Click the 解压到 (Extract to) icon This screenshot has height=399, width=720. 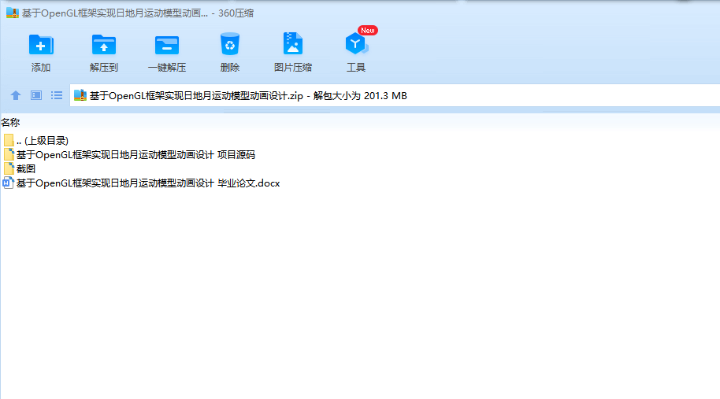coord(104,45)
